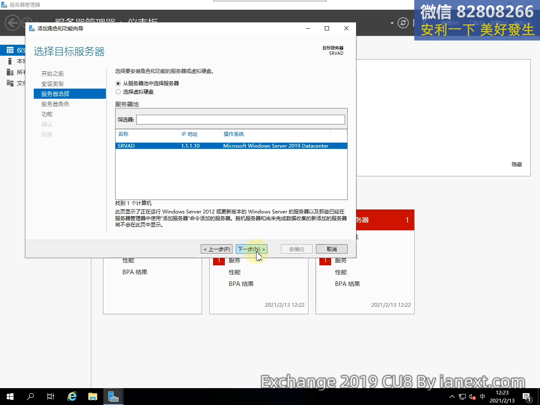Open the notification center icon
Viewport: 540px width, 405px height.
[x=527, y=397]
